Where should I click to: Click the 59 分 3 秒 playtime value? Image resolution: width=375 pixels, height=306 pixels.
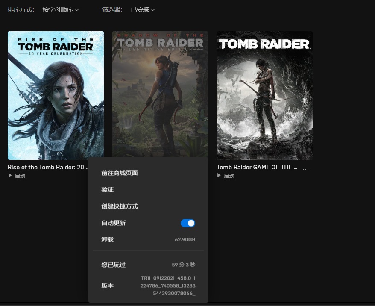point(183,265)
